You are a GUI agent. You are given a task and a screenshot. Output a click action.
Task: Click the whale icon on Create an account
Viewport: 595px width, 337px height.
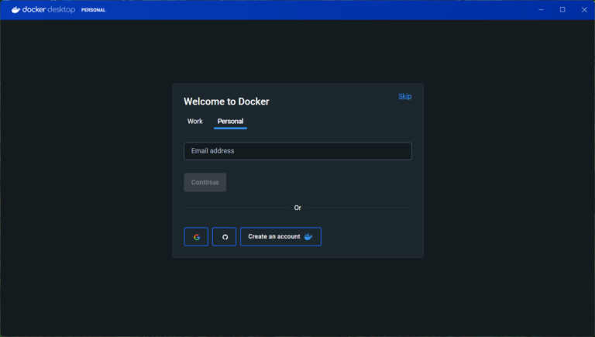click(308, 236)
